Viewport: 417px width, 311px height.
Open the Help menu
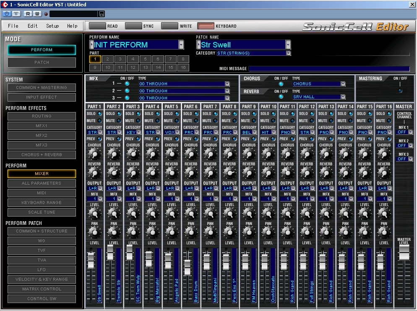72,26
